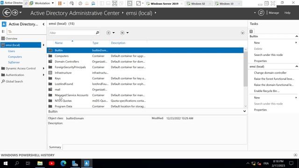
Task: Sort list by Description column
Action: (x=118, y=43)
